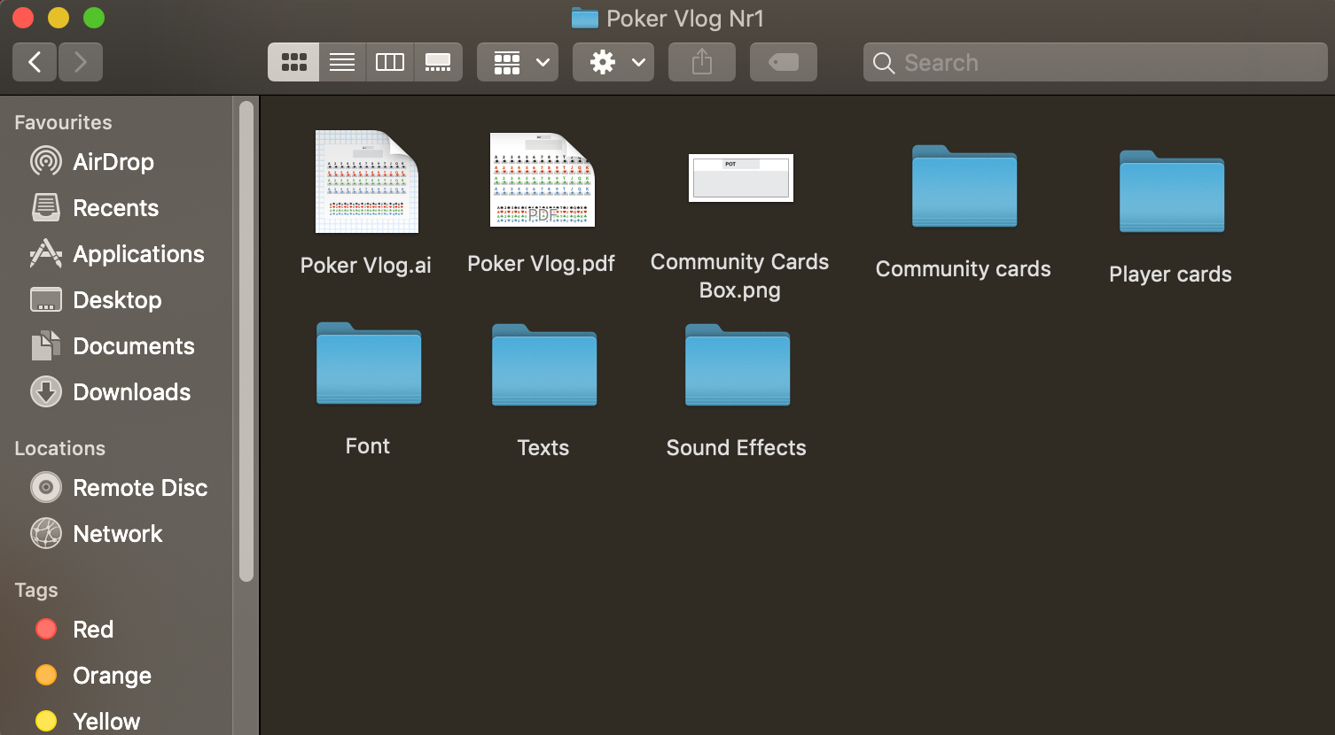The width and height of the screenshot is (1335, 735).
Task: Click the Edit Tags toolbar button
Action: [784, 62]
